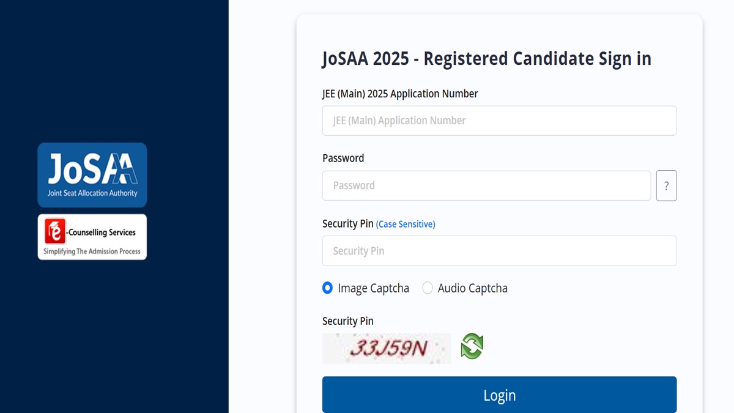Select the Image Captcha radio button
Image resolution: width=734 pixels, height=413 pixels.
(x=328, y=288)
